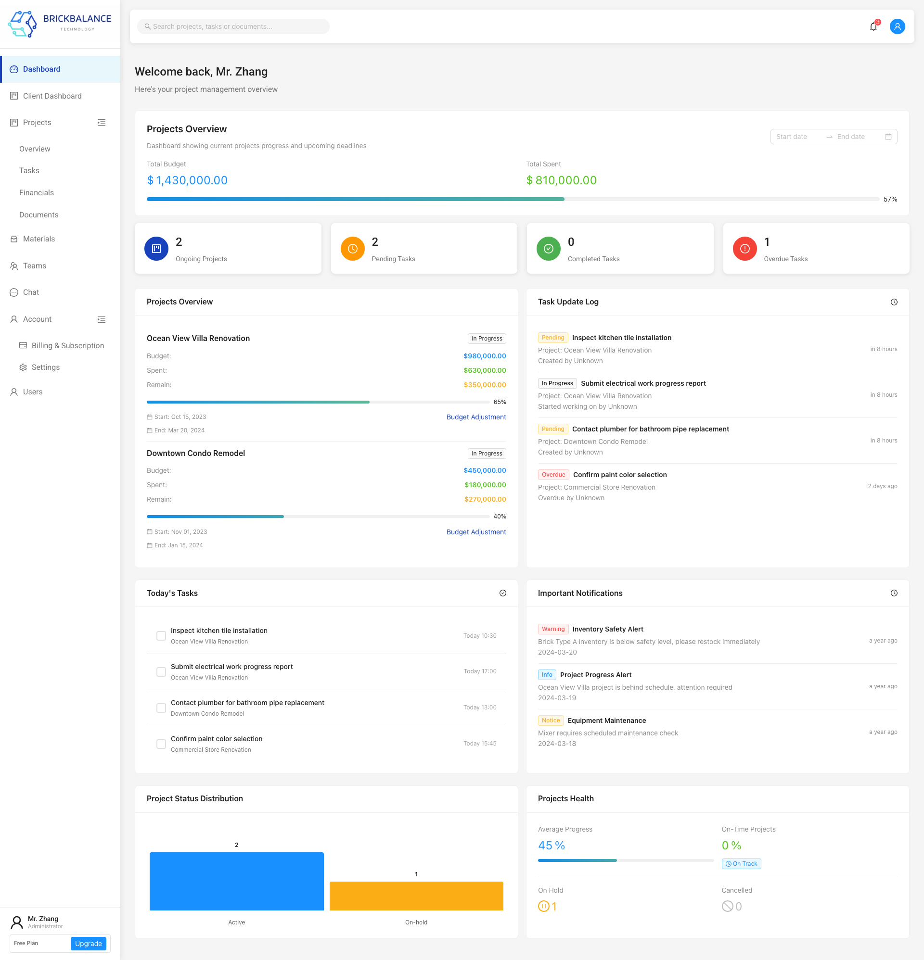Click Downtown Condo 40% progress bar
This screenshot has width=924, height=960.
(x=318, y=517)
